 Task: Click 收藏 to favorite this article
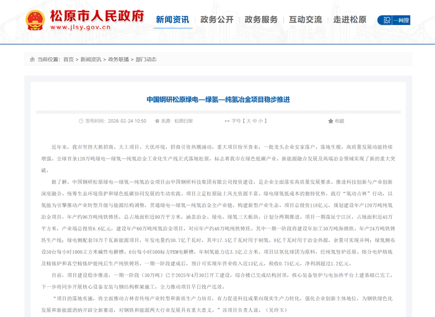pyautogui.click(x=340, y=121)
